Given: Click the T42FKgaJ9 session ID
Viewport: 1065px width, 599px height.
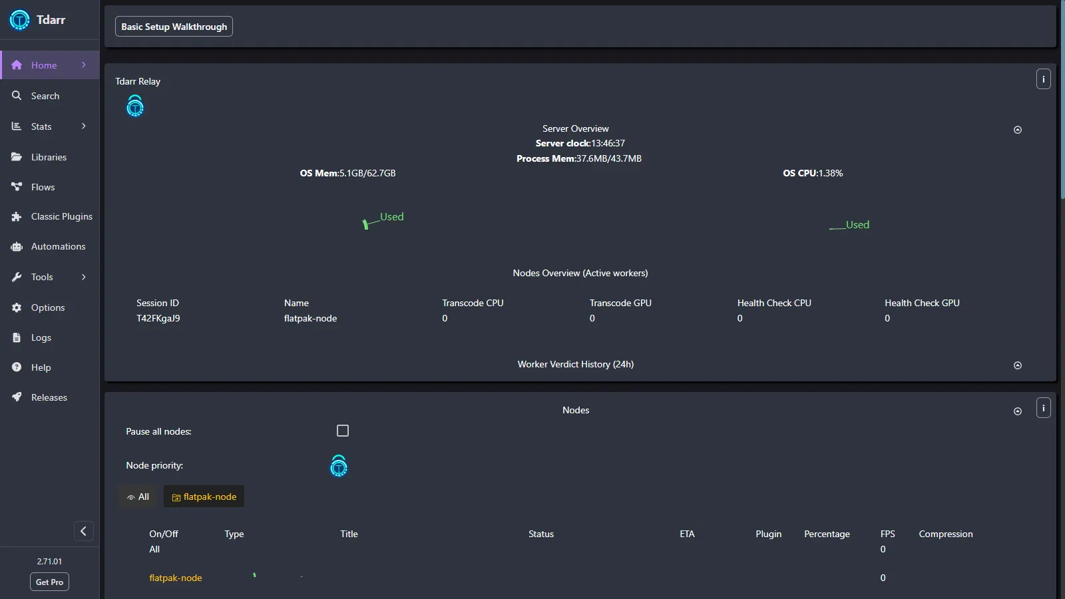Looking at the screenshot, I should [x=158, y=318].
